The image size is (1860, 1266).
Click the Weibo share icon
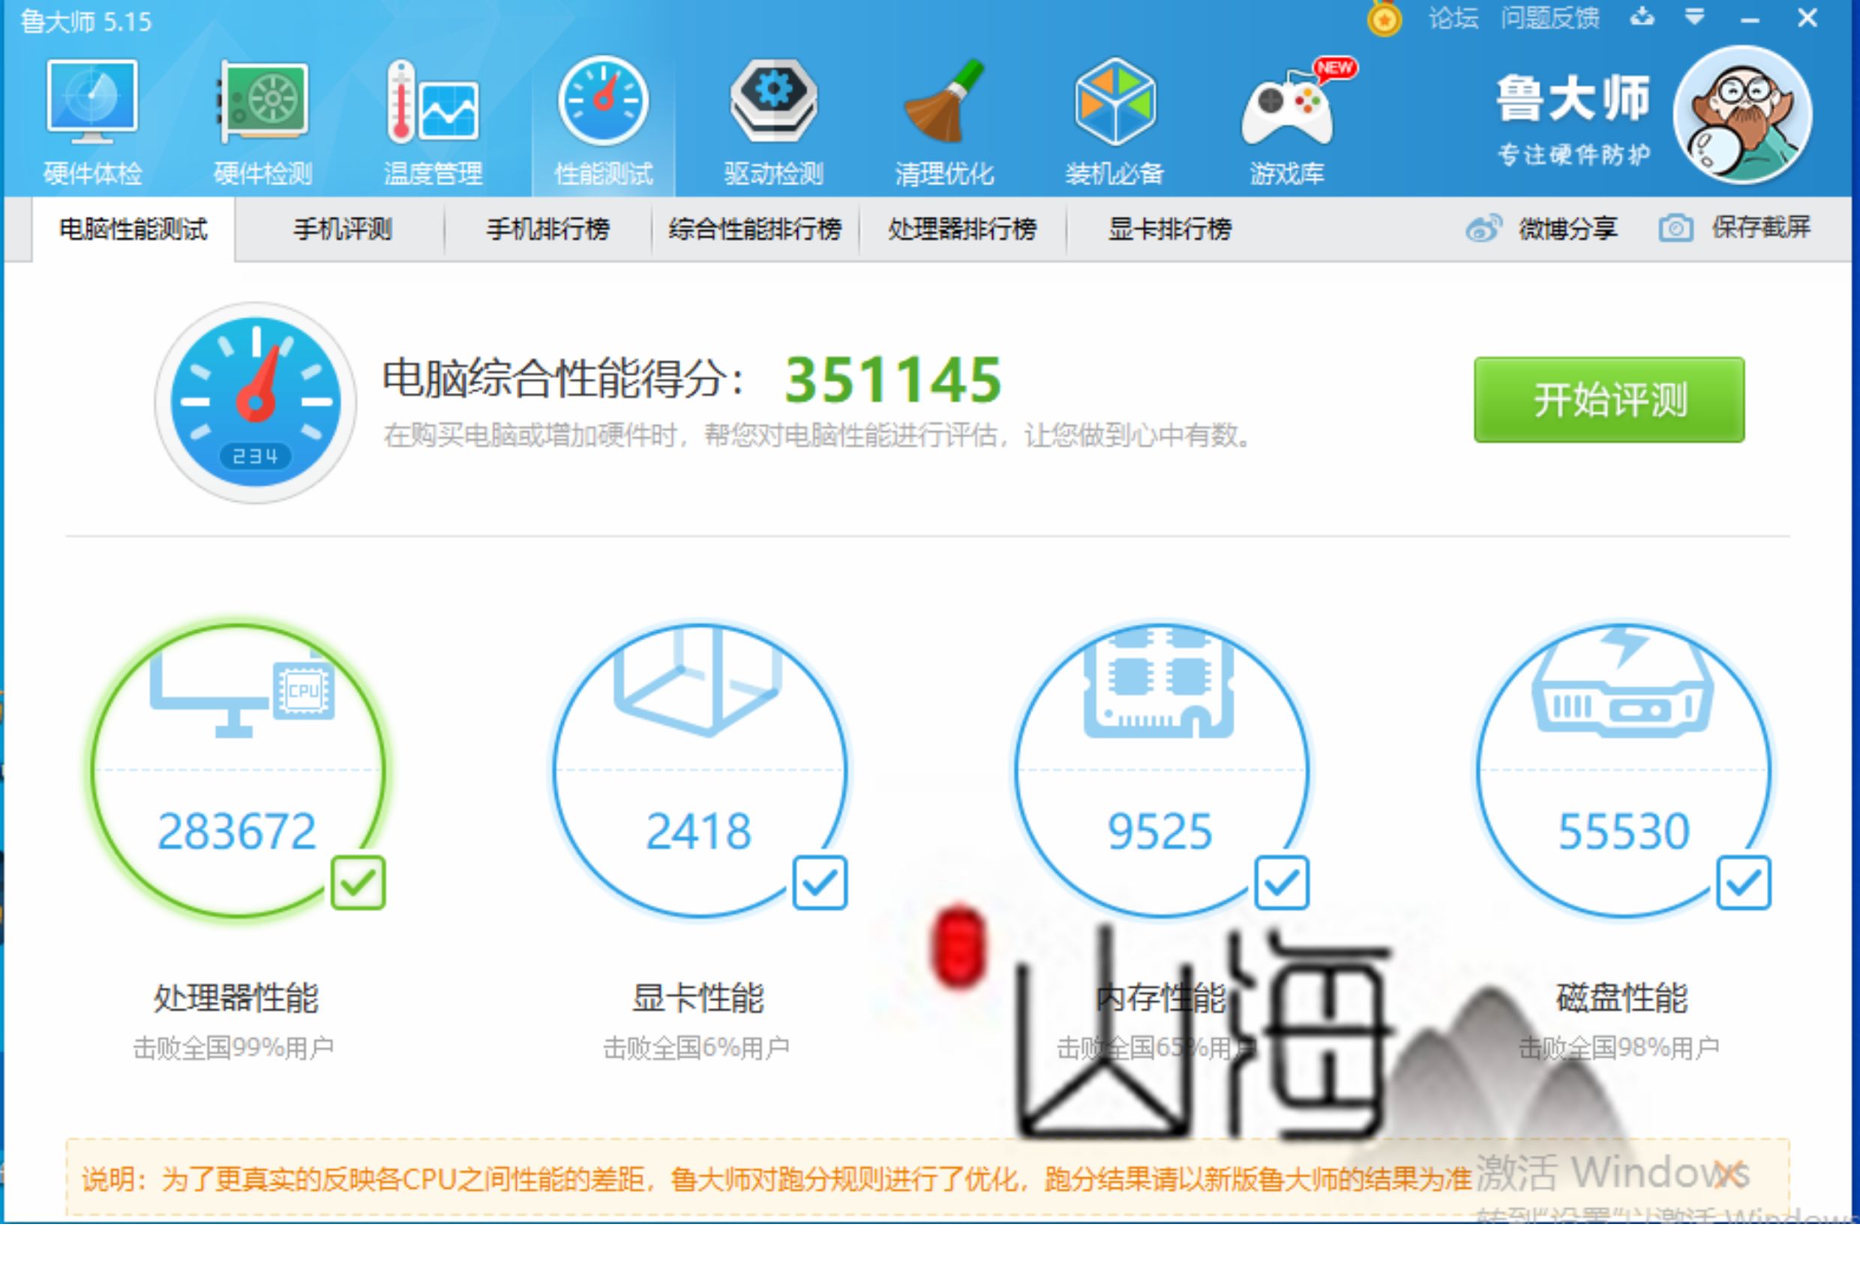(1483, 229)
